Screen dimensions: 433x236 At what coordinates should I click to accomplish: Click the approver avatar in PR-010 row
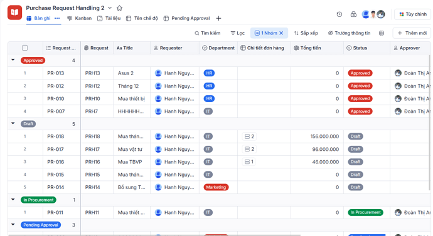(x=398, y=98)
